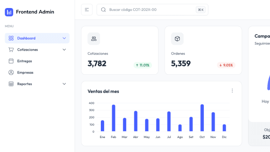Click the 11.01% growth badge

click(143, 65)
